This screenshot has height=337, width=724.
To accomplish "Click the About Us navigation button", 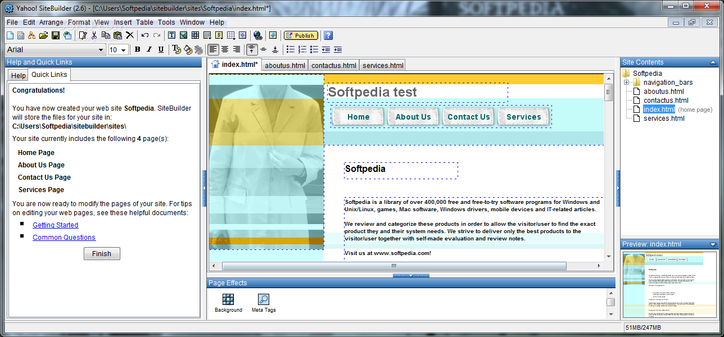I will click(x=413, y=117).
